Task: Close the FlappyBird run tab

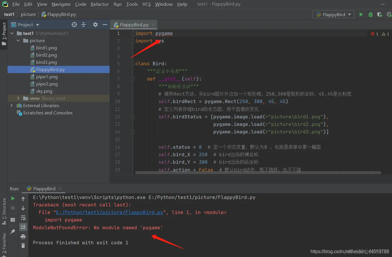Action: coord(60,189)
